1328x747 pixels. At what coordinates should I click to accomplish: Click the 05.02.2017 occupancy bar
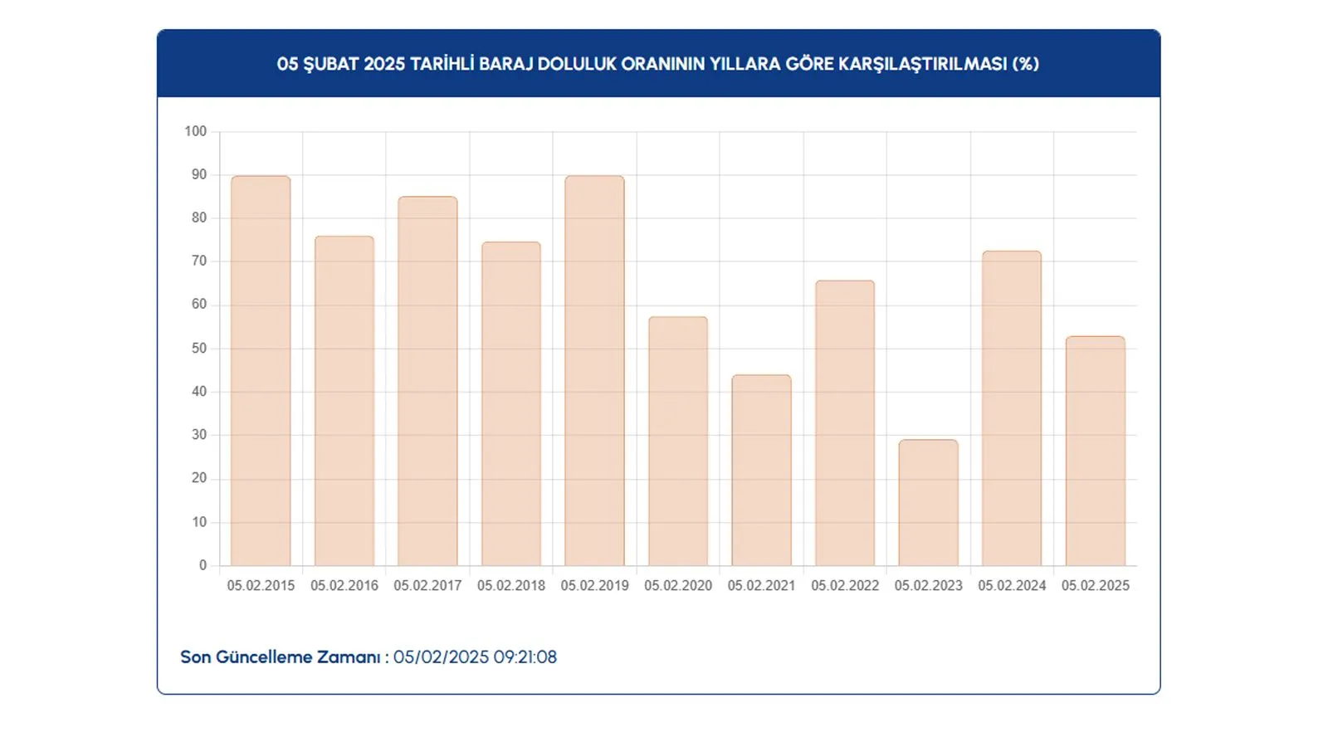click(427, 381)
